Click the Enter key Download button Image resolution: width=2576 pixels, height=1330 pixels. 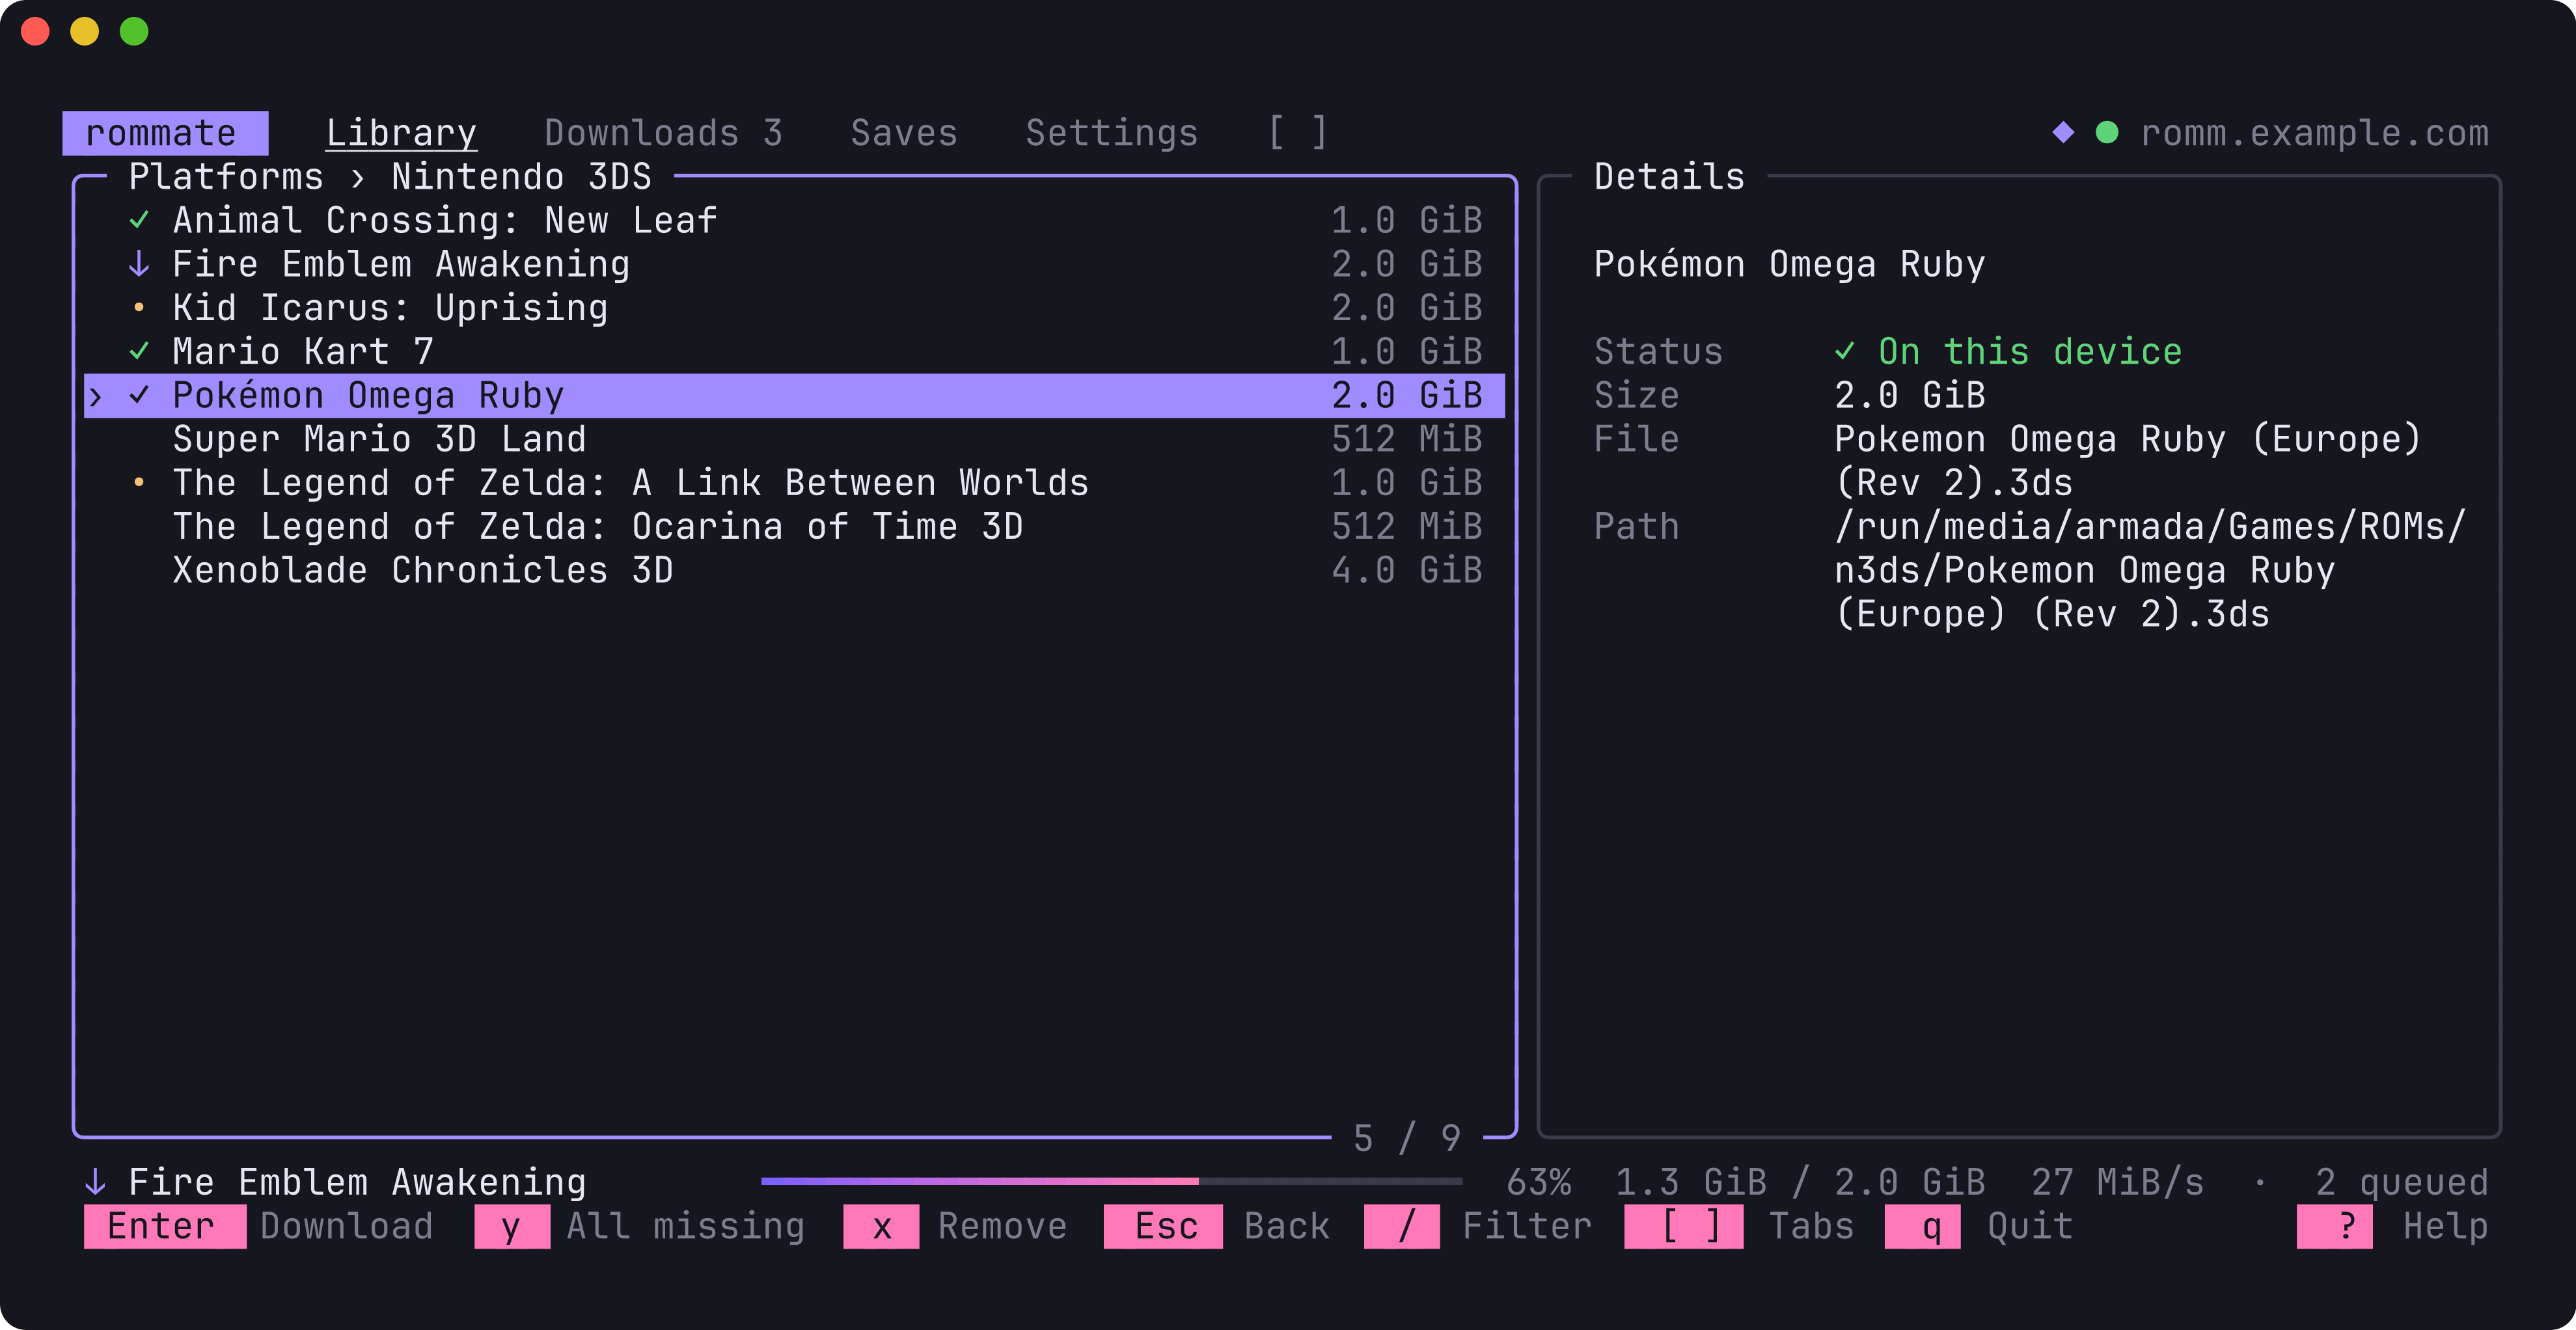click(x=259, y=1226)
